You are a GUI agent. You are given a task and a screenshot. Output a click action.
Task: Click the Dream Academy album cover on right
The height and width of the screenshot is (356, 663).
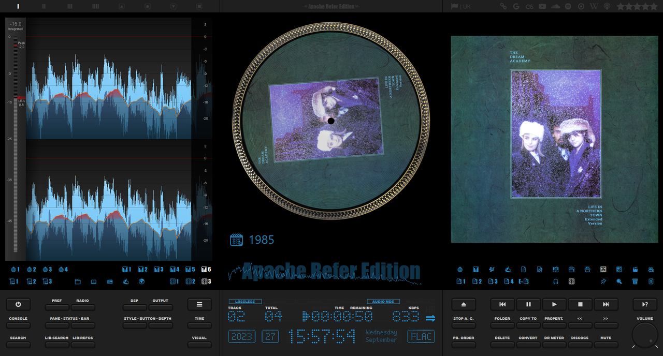pyautogui.click(x=554, y=139)
